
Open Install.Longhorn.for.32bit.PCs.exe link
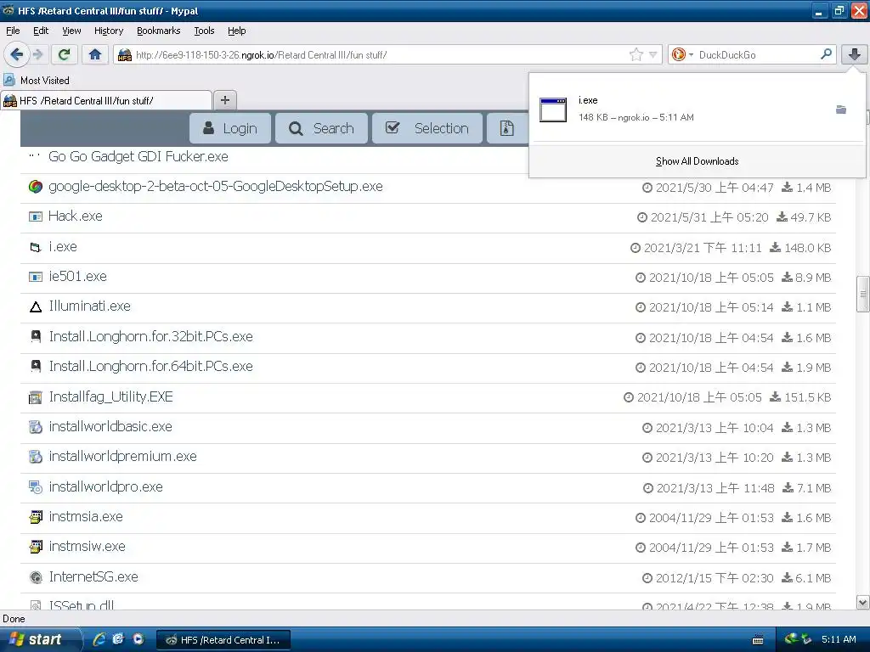pyautogui.click(x=151, y=336)
